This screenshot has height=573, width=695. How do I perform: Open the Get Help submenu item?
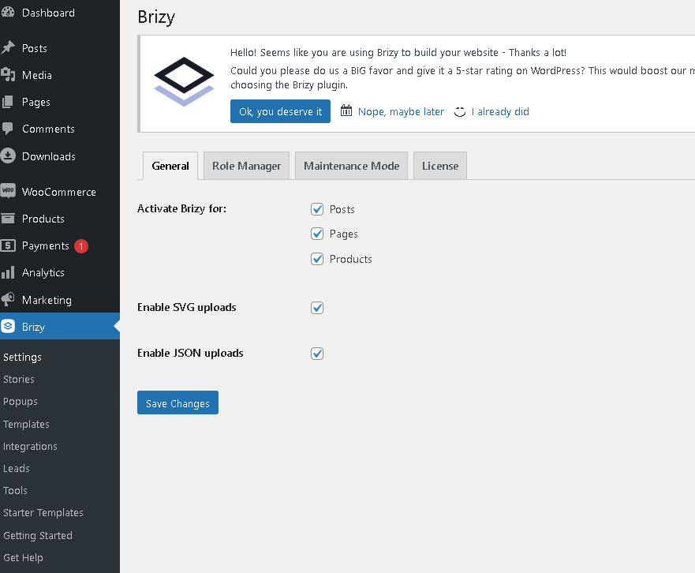(23, 557)
